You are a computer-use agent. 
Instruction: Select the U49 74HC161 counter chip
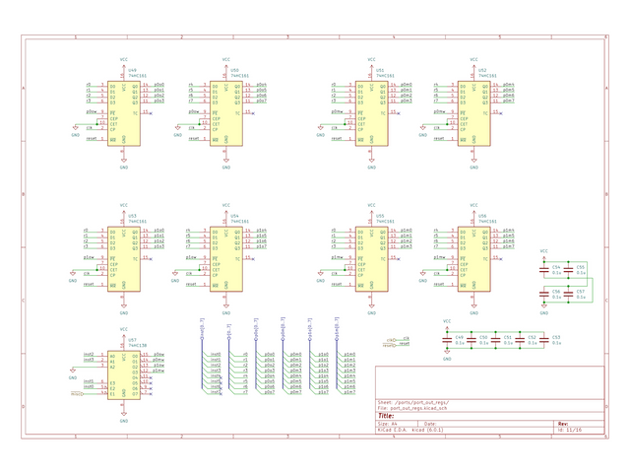[124, 113]
